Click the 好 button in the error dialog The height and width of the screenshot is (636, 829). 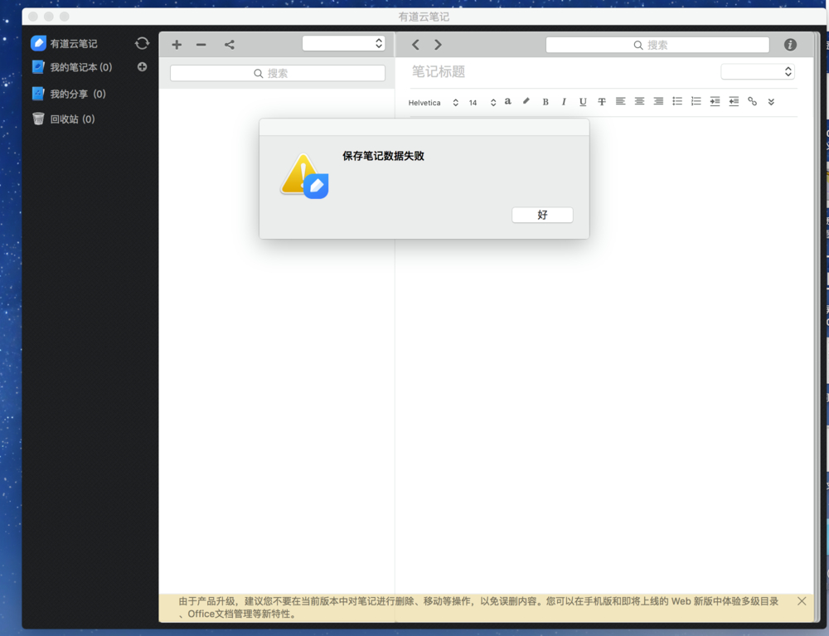(542, 215)
